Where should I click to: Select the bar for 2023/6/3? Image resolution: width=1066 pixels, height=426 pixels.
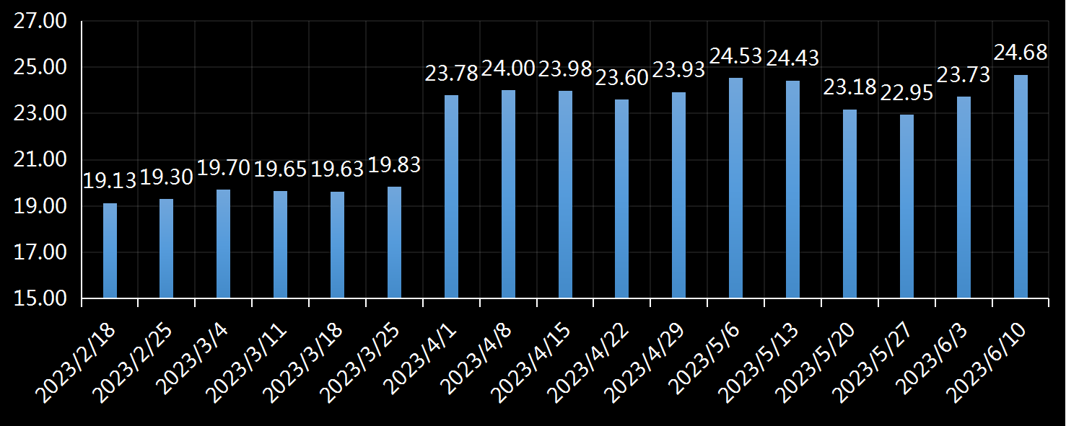pos(964,197)
